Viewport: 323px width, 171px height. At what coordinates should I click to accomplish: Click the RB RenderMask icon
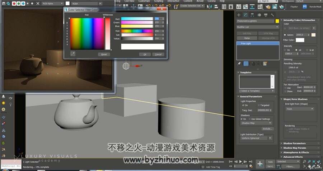tap(305, 6)
